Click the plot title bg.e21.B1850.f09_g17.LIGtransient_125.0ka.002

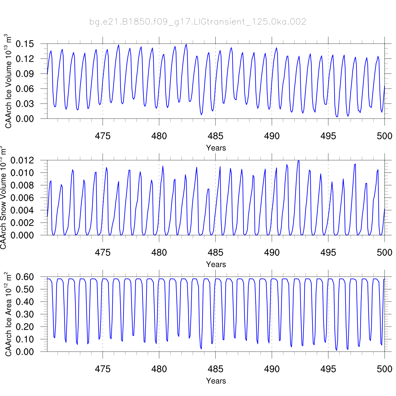(198, 22)
